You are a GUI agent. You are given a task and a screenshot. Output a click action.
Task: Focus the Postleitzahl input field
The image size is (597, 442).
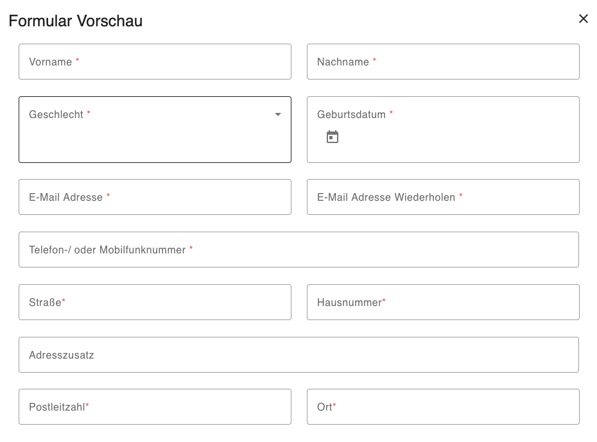click(x=155, y=407)
